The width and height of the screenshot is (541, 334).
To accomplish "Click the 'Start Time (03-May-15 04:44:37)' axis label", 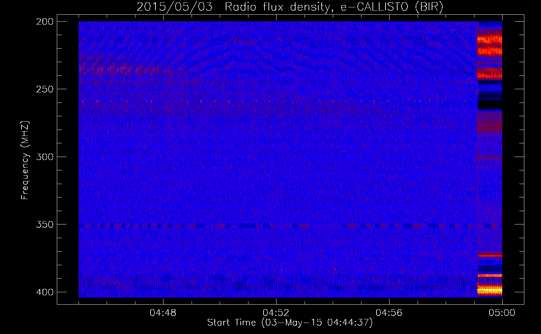I will pyautogui.click(x=290, y=323).
